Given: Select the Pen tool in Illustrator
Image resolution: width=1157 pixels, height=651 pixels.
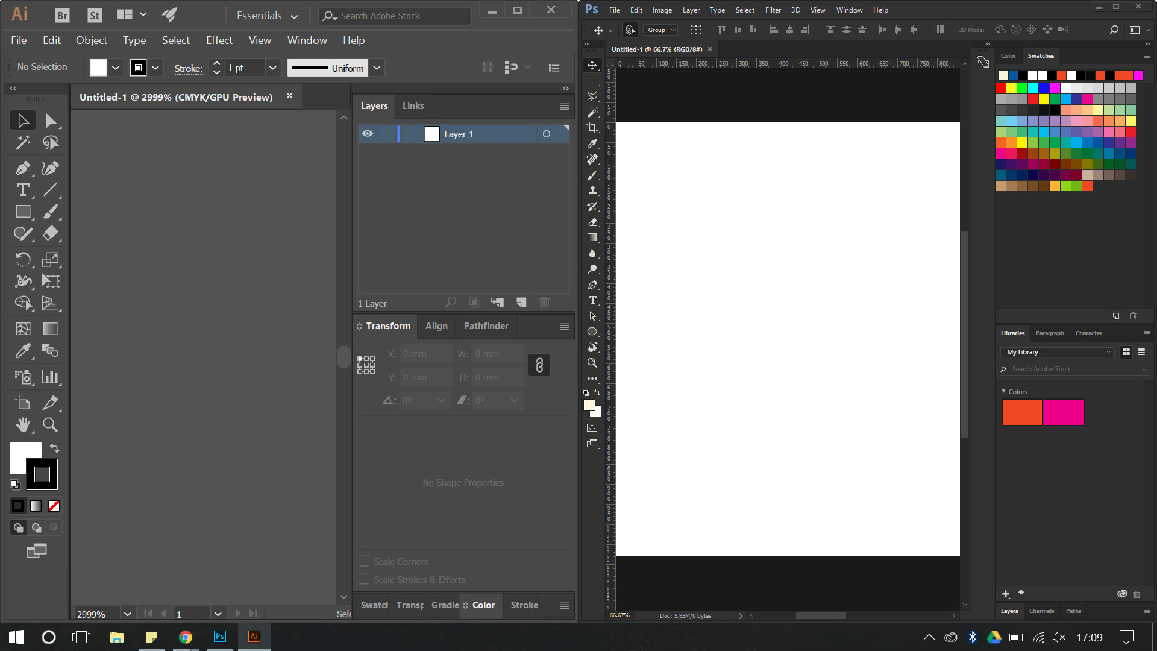Looking at the screenshot, I should tap(23, 168).
